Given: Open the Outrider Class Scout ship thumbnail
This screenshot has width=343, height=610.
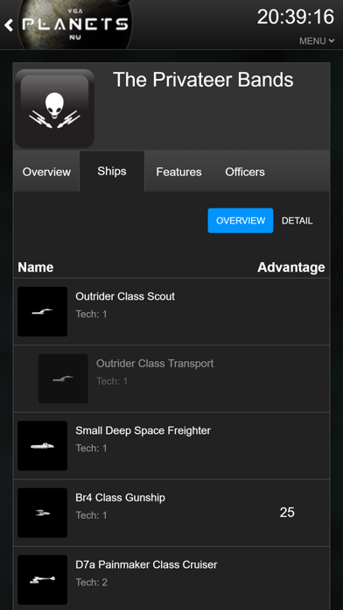Looking at the screenshot, I should coord(42,312).
